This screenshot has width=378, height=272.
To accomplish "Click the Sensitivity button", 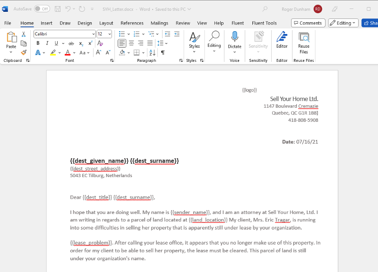I will pos(258,42).
